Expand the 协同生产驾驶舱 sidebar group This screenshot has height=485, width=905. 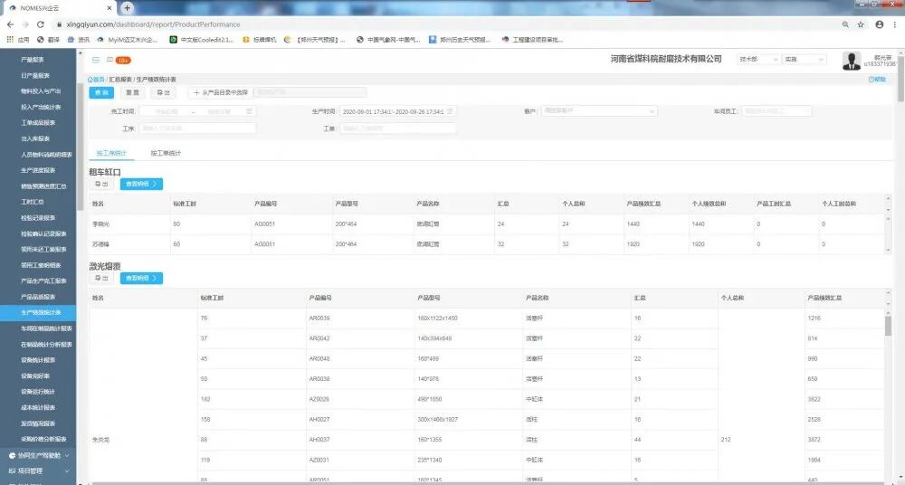coord(38,455)
